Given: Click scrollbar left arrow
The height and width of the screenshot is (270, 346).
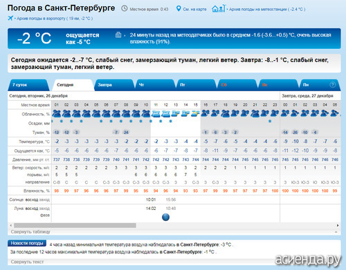Looking at the screenshot, I should [x=10, y=225].
